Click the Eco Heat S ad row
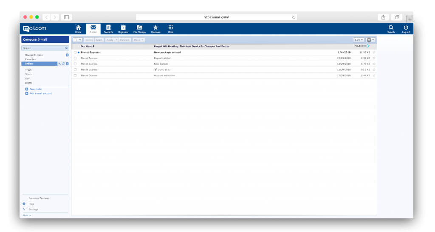Image resolution: width=435 pixels, height=232 pixels. tap(224, 47)
